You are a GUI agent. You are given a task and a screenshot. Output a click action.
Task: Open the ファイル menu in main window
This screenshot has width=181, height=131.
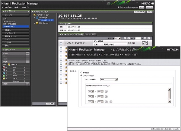[x=8, y=7]
